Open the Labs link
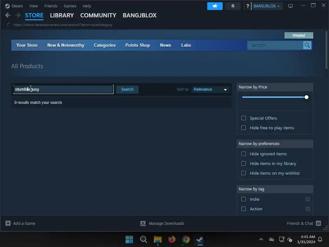Viewport: 329px width, 247px height. (x=186, y=45)
